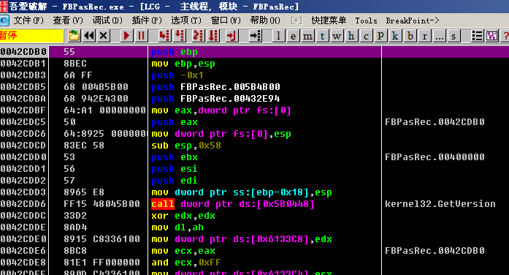Image resolution: width=509 pixels, height=275 pixels.
Task: Select the 'mov dword ptr ss:[ebp-0x18],esp' instruction
Action: (x=242, y=192)
